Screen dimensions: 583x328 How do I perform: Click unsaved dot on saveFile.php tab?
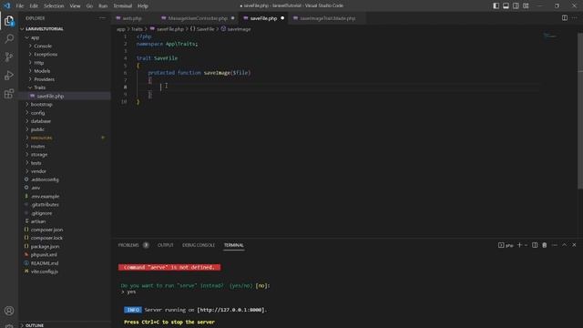click(x=282, y=18)
